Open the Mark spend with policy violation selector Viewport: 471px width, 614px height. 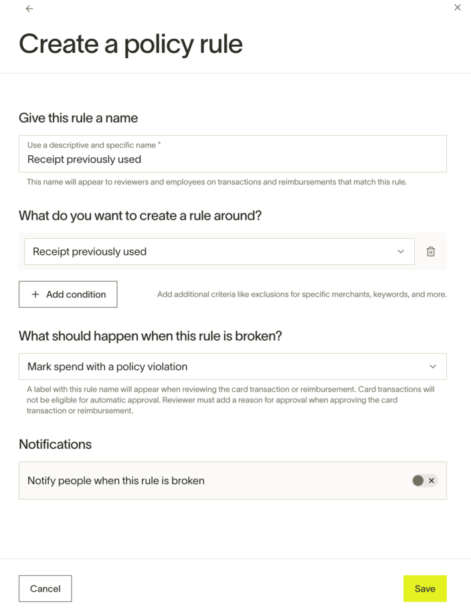[233, 367]
